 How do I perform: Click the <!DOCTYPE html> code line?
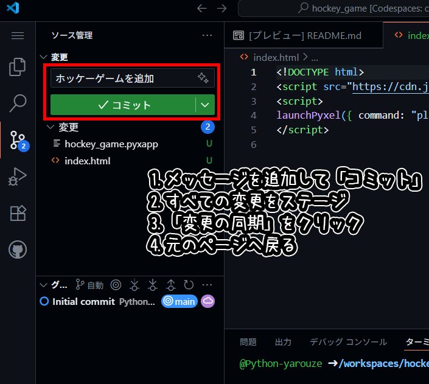pyautogui.click(x=320, y=72)
